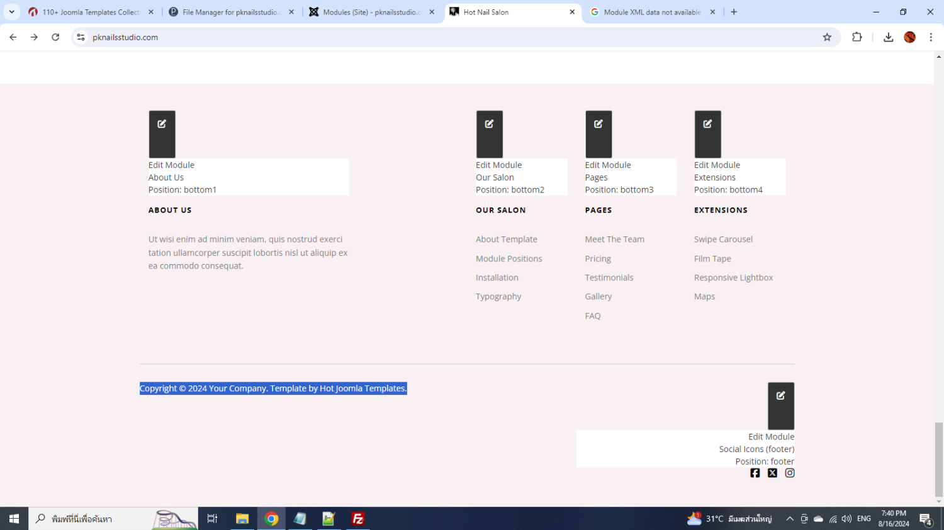
Task: Select the Hot Nail Salon tab
Action: [512, 12]
